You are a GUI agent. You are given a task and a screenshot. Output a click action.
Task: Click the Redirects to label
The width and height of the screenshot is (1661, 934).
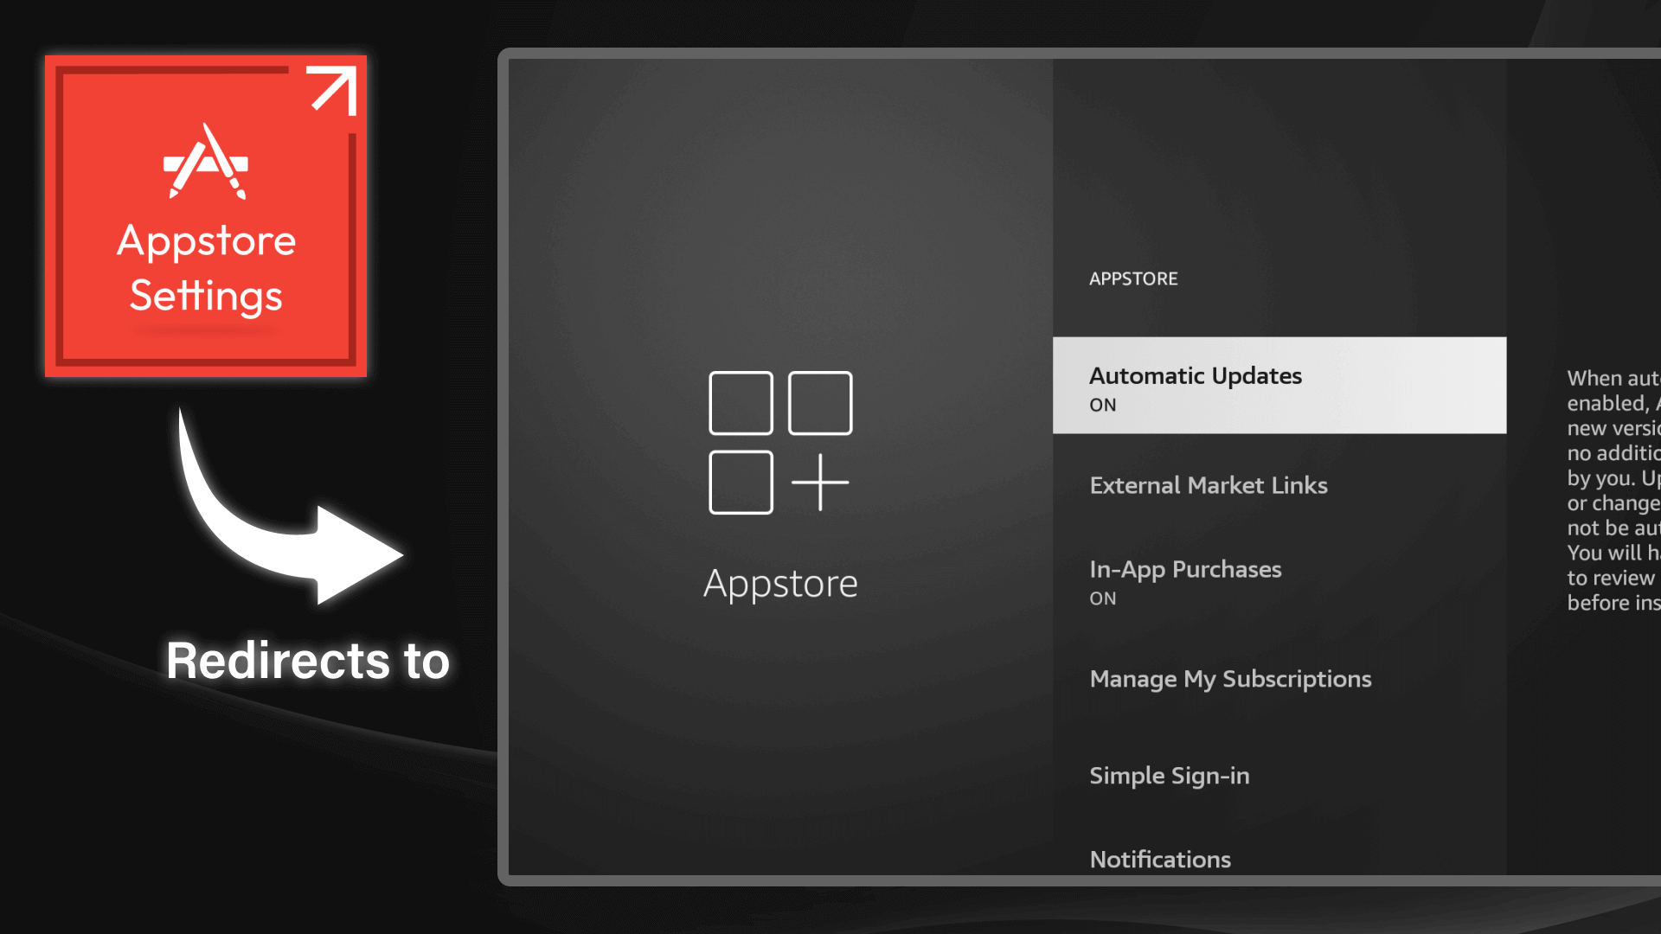(307, 660)
